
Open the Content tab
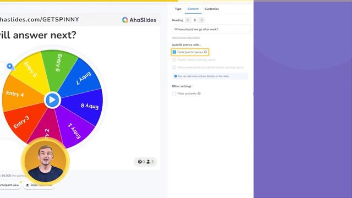pos(193,9)
